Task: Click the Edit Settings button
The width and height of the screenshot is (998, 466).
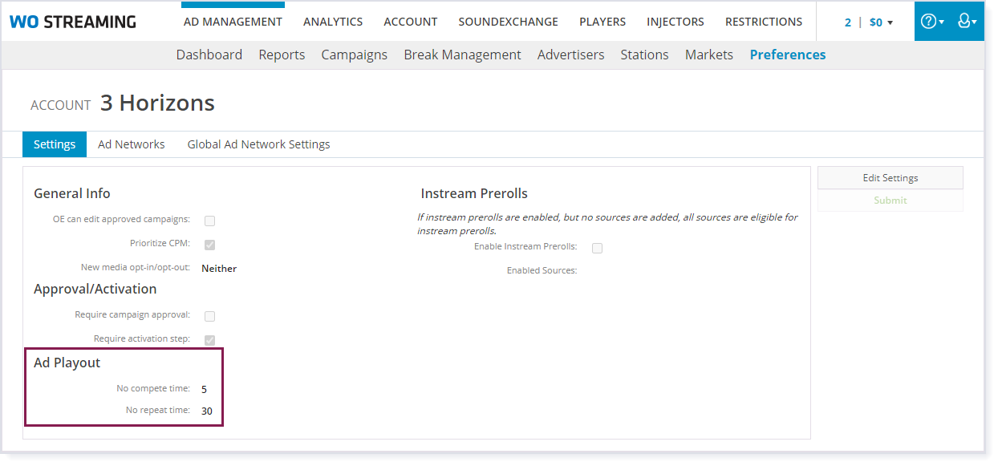Action: coord(890,178)
